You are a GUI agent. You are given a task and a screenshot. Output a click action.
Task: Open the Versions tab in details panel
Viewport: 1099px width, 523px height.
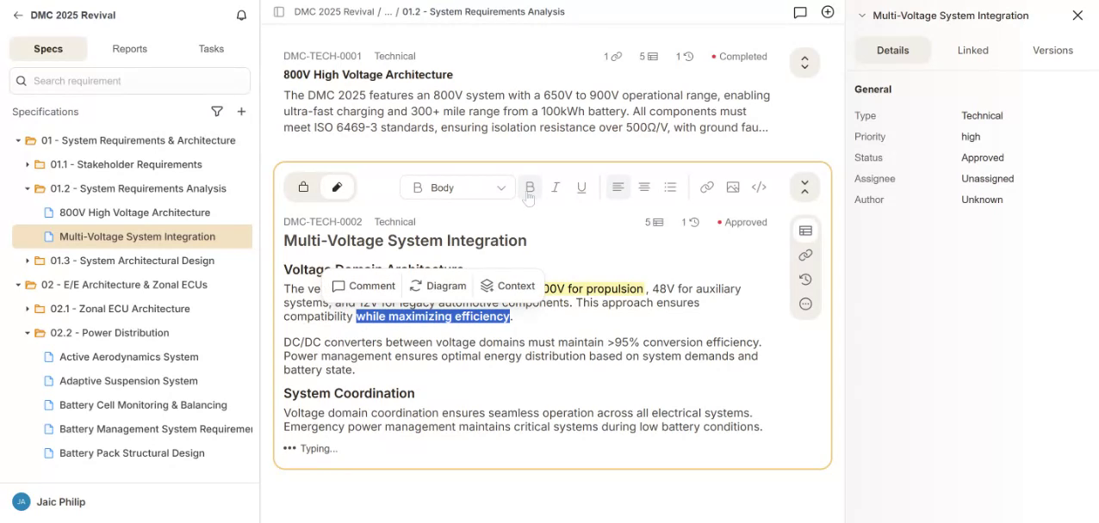pos(1052,51)
